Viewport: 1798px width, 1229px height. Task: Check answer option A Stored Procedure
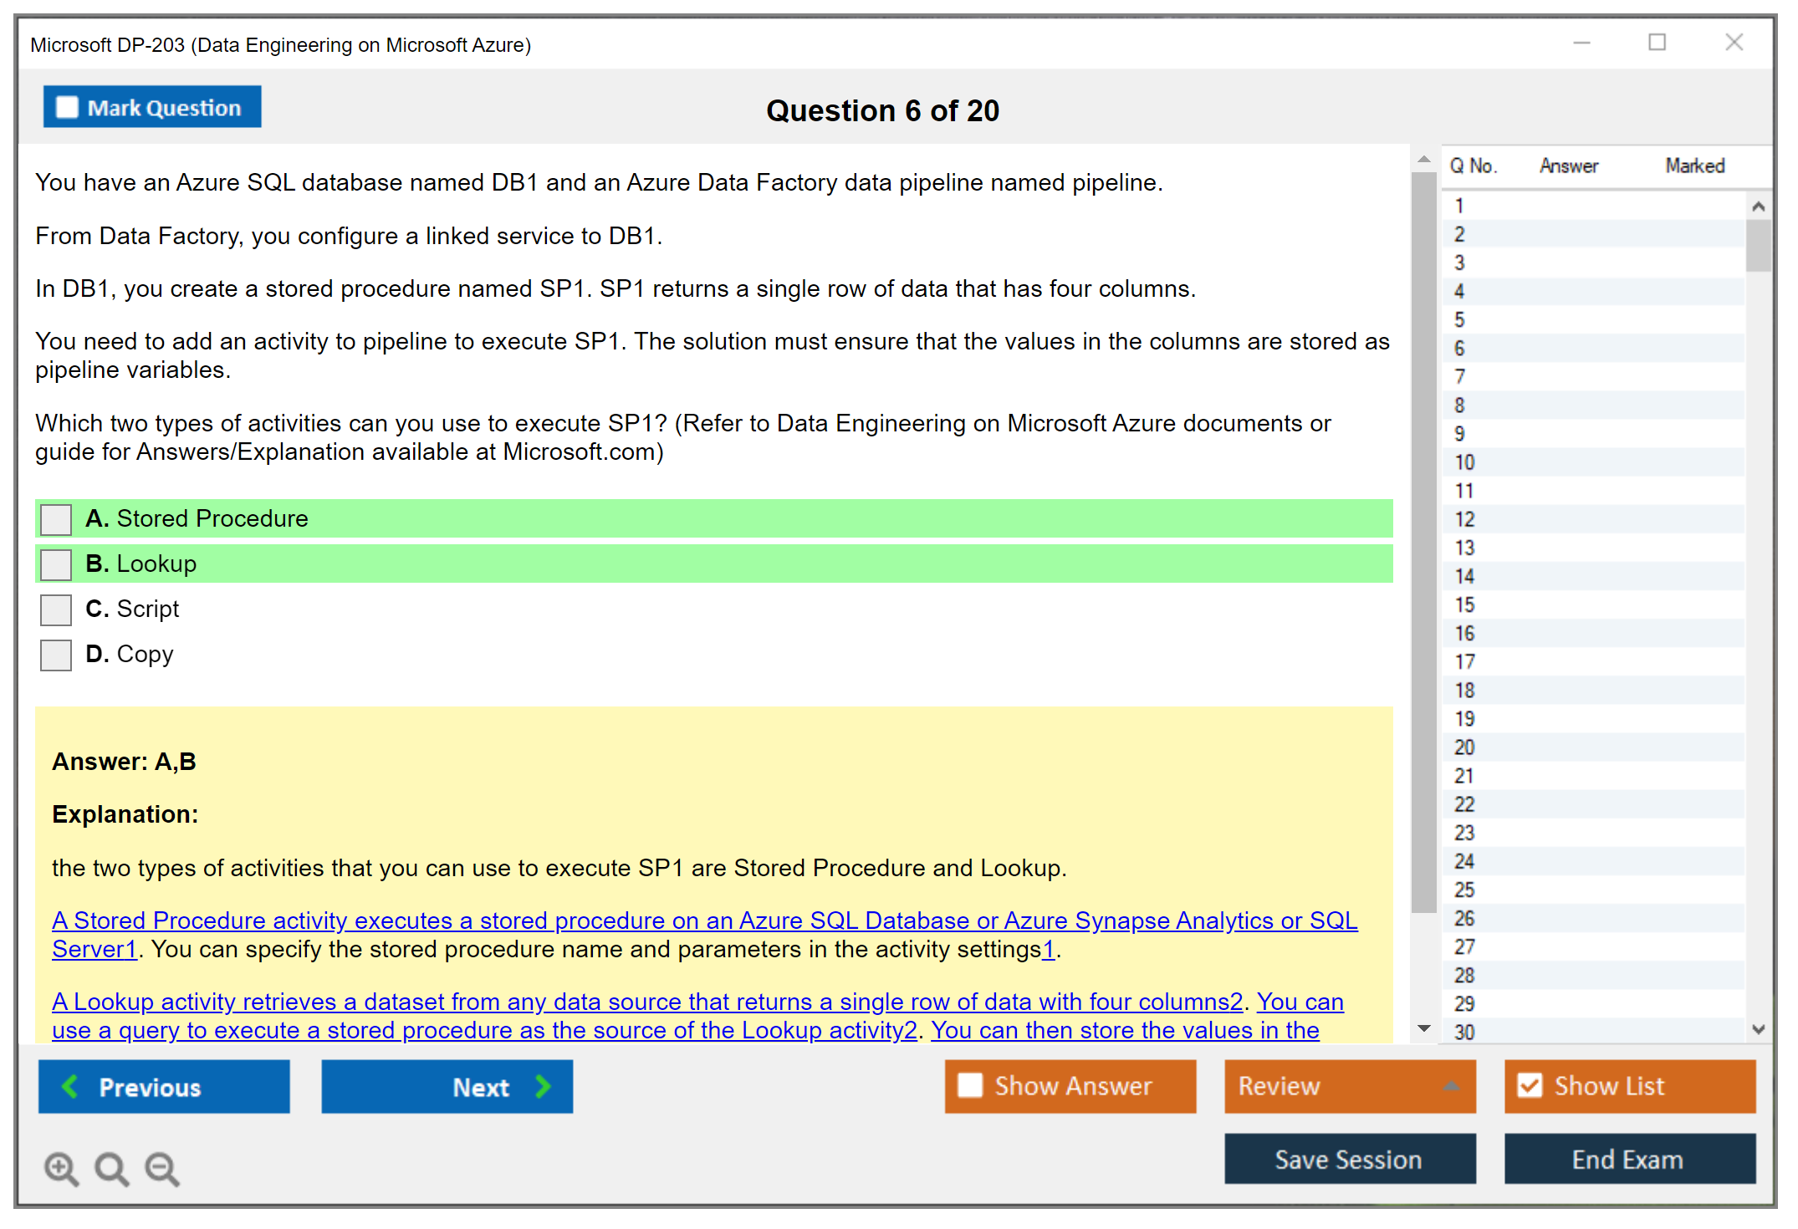click(x=56, y=519)
